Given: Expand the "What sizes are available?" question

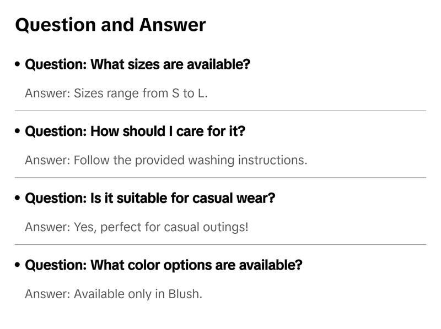Looking at the screenshot, I should point(138,64).
